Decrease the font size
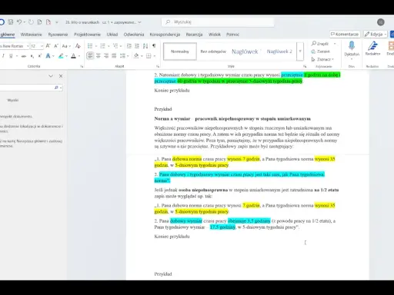The height and width of the screenshot is (295, 394). (x=56, y=46)
